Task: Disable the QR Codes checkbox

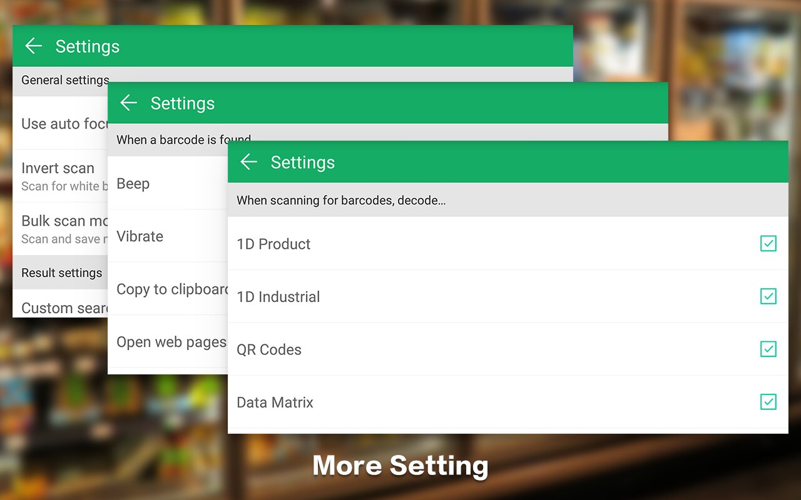Action: [x=768, y=349]
